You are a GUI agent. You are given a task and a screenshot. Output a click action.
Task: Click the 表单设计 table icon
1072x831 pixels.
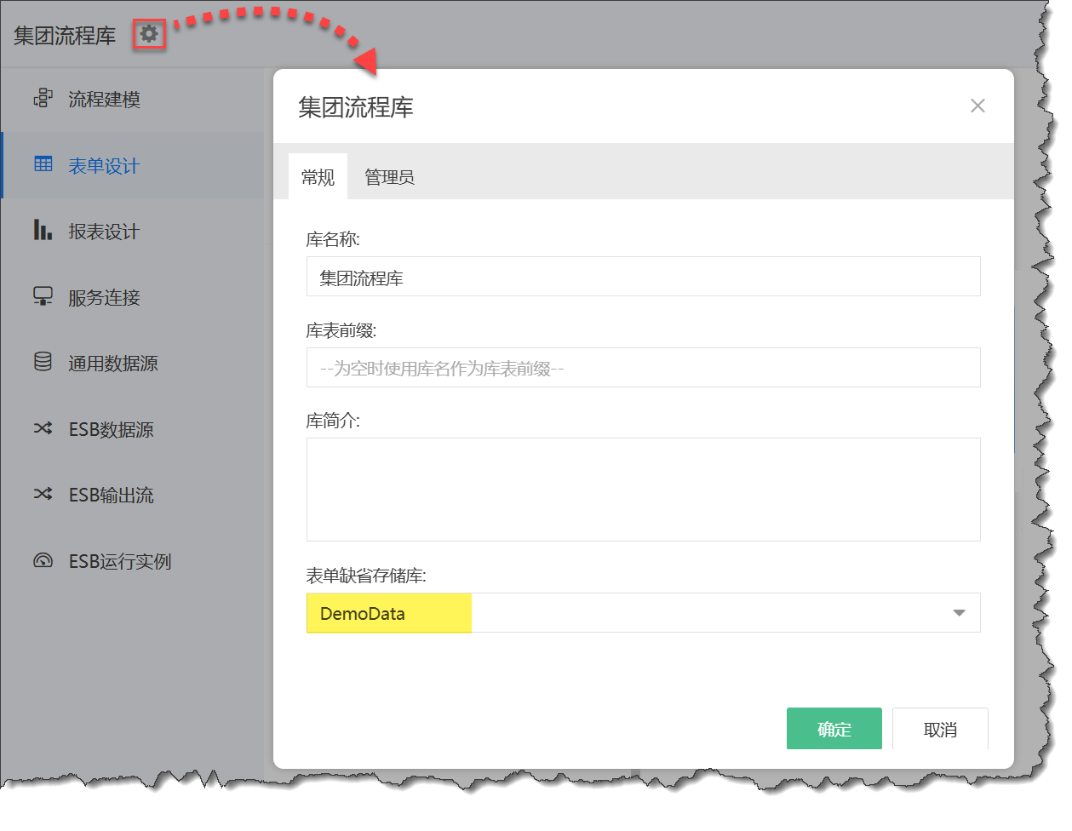click(43, 164)
